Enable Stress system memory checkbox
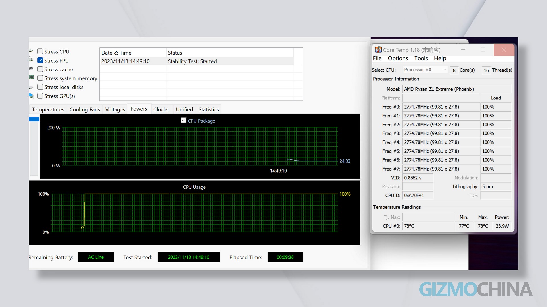The height and width of the screenshot is (307, 547). (x=40, y=78)
